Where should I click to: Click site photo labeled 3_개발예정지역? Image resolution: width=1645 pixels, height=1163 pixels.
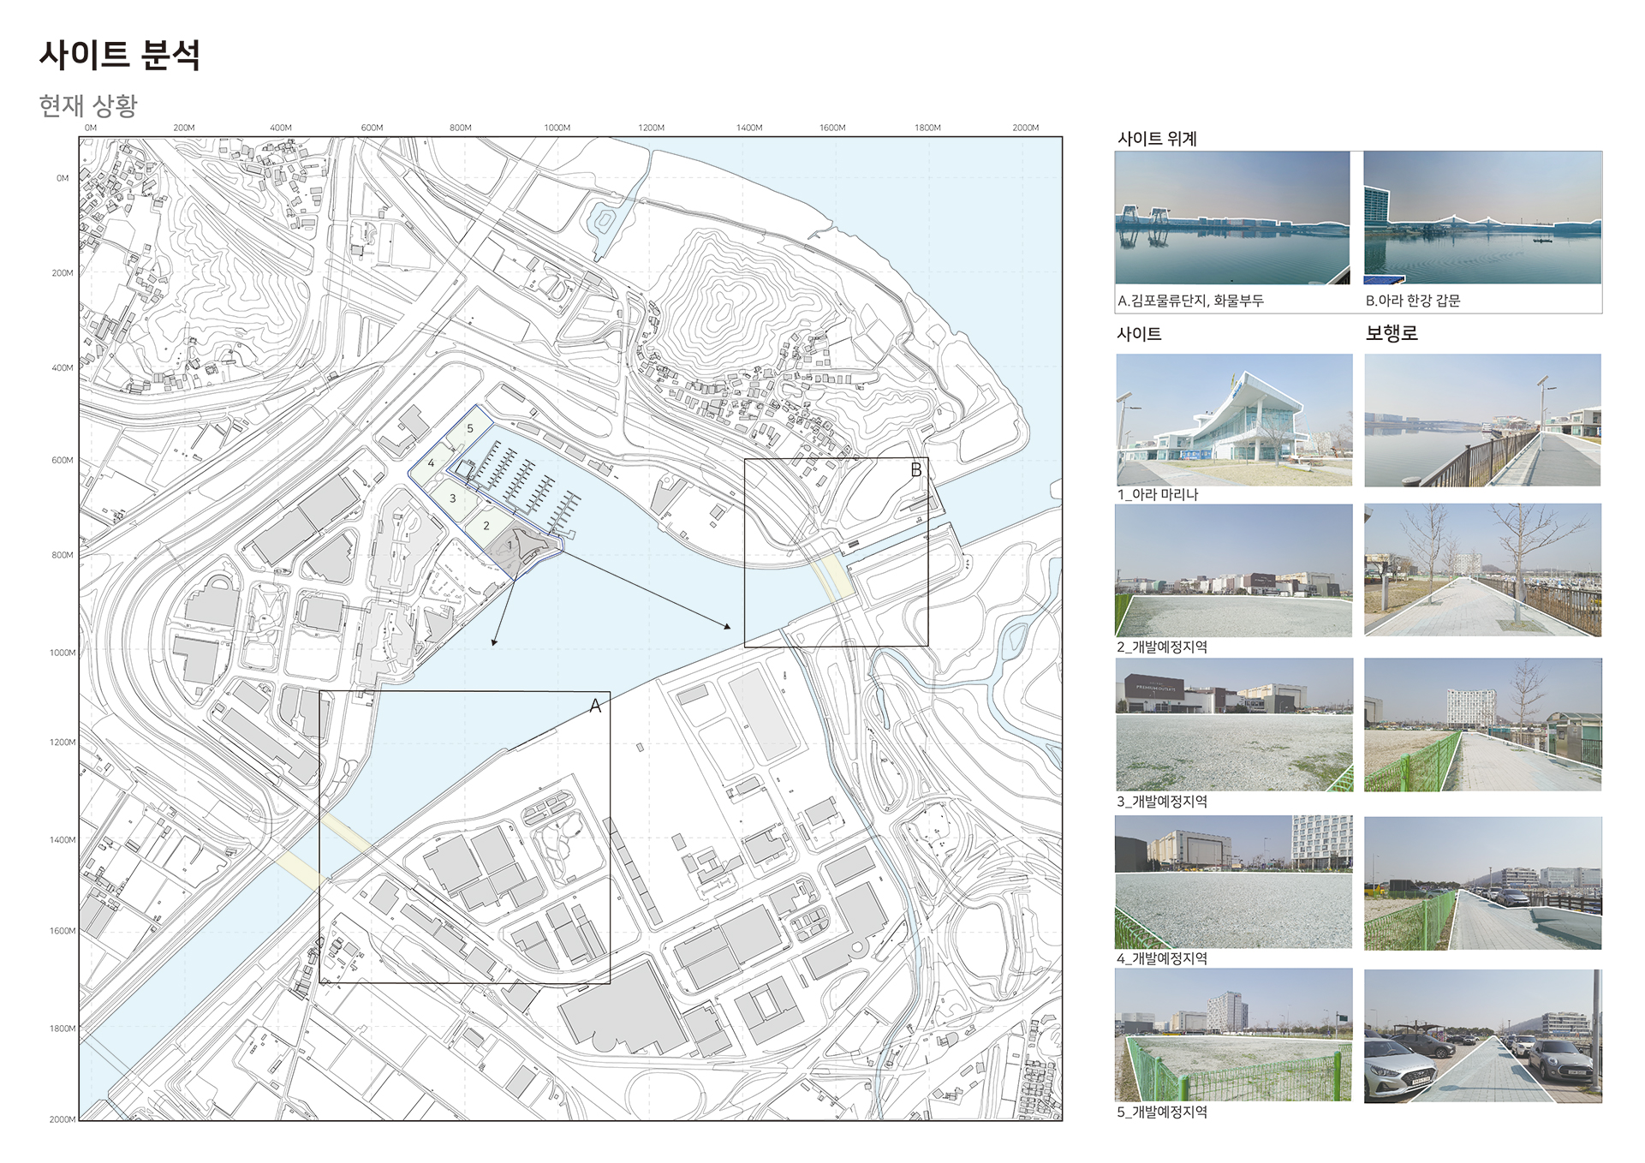pyautogui.click(x=1233, y=725)
